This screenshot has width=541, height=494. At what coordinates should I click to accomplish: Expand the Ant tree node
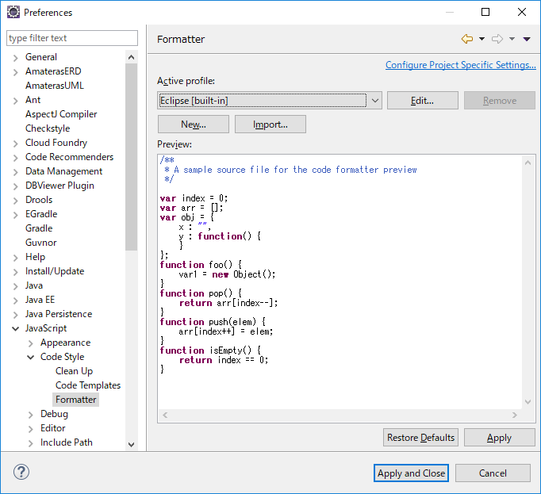coord(15,101)
